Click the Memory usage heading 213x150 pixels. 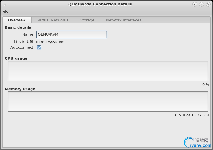pos(20,89)
